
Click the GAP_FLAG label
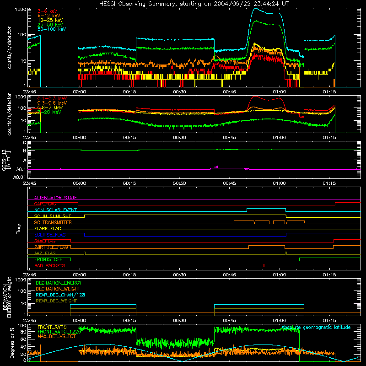pos(45,204)
